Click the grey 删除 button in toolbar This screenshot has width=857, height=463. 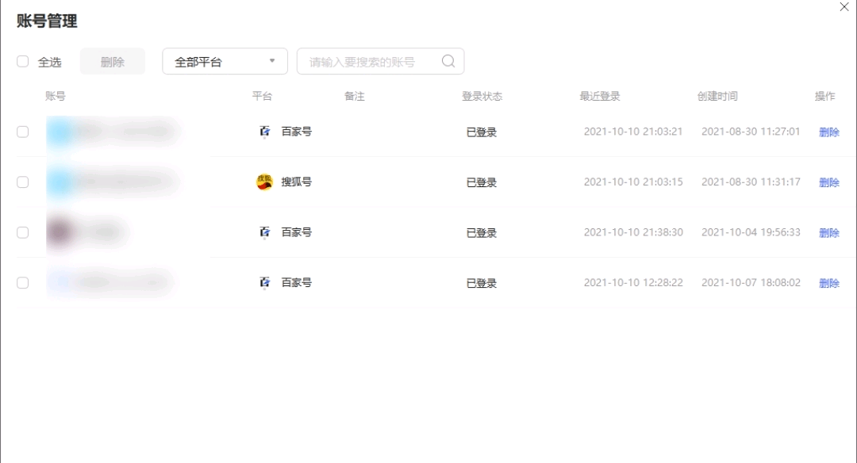(113, 62)
